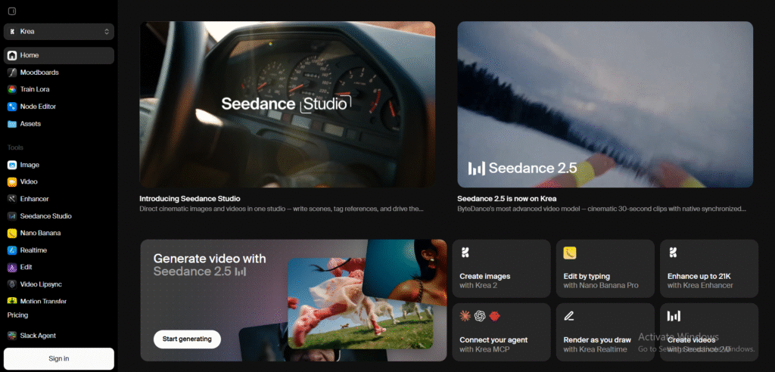Click the running figures thumbnail in the promo card
Screen dimensions: 775x372
tap(360, 303)
